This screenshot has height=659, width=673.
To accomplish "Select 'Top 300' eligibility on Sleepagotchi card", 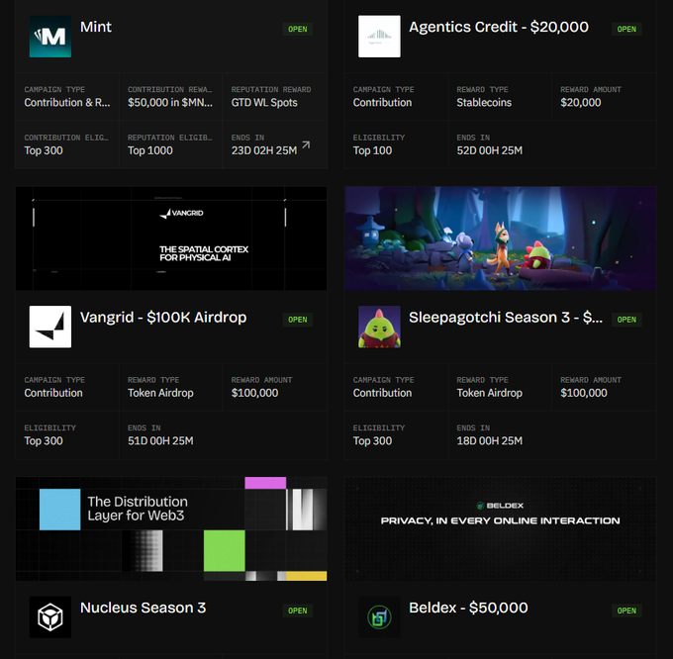I will click(x=372, y=441).
